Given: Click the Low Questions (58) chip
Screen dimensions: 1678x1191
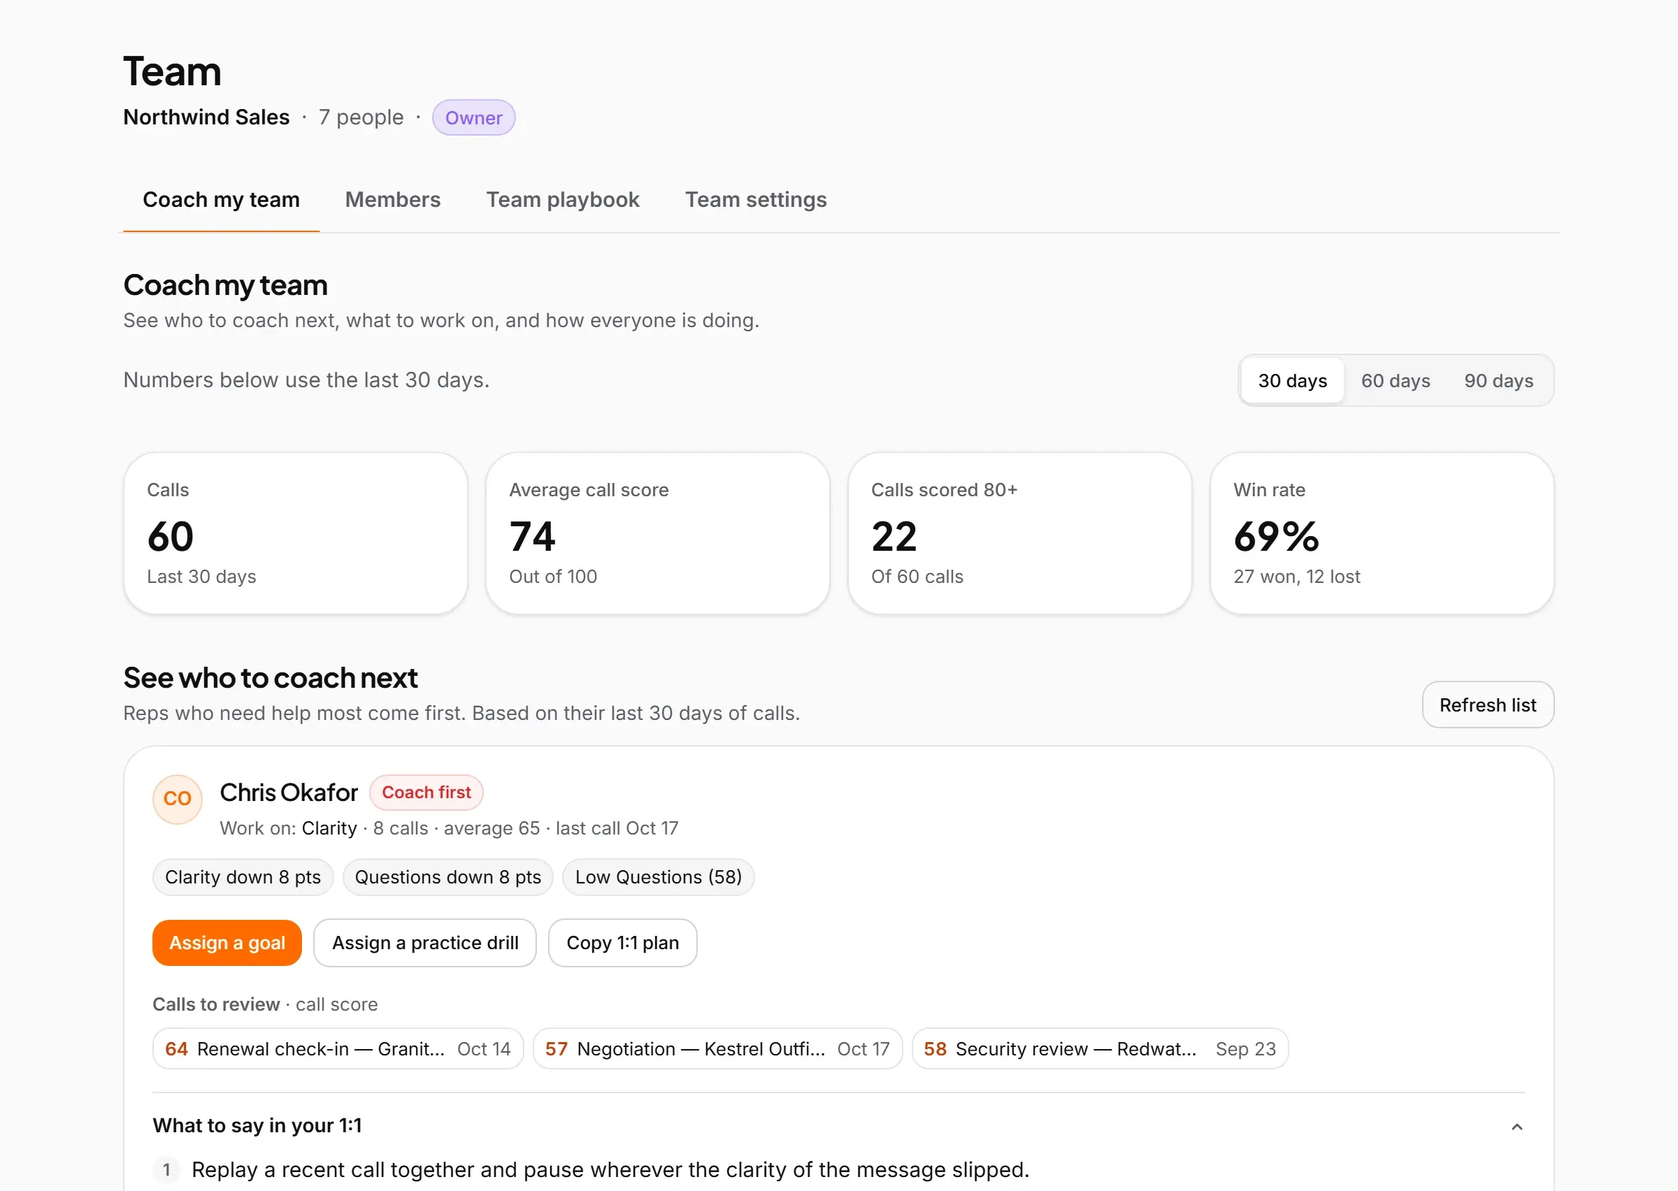Looking at the screenshot, I should pos(658,877).
